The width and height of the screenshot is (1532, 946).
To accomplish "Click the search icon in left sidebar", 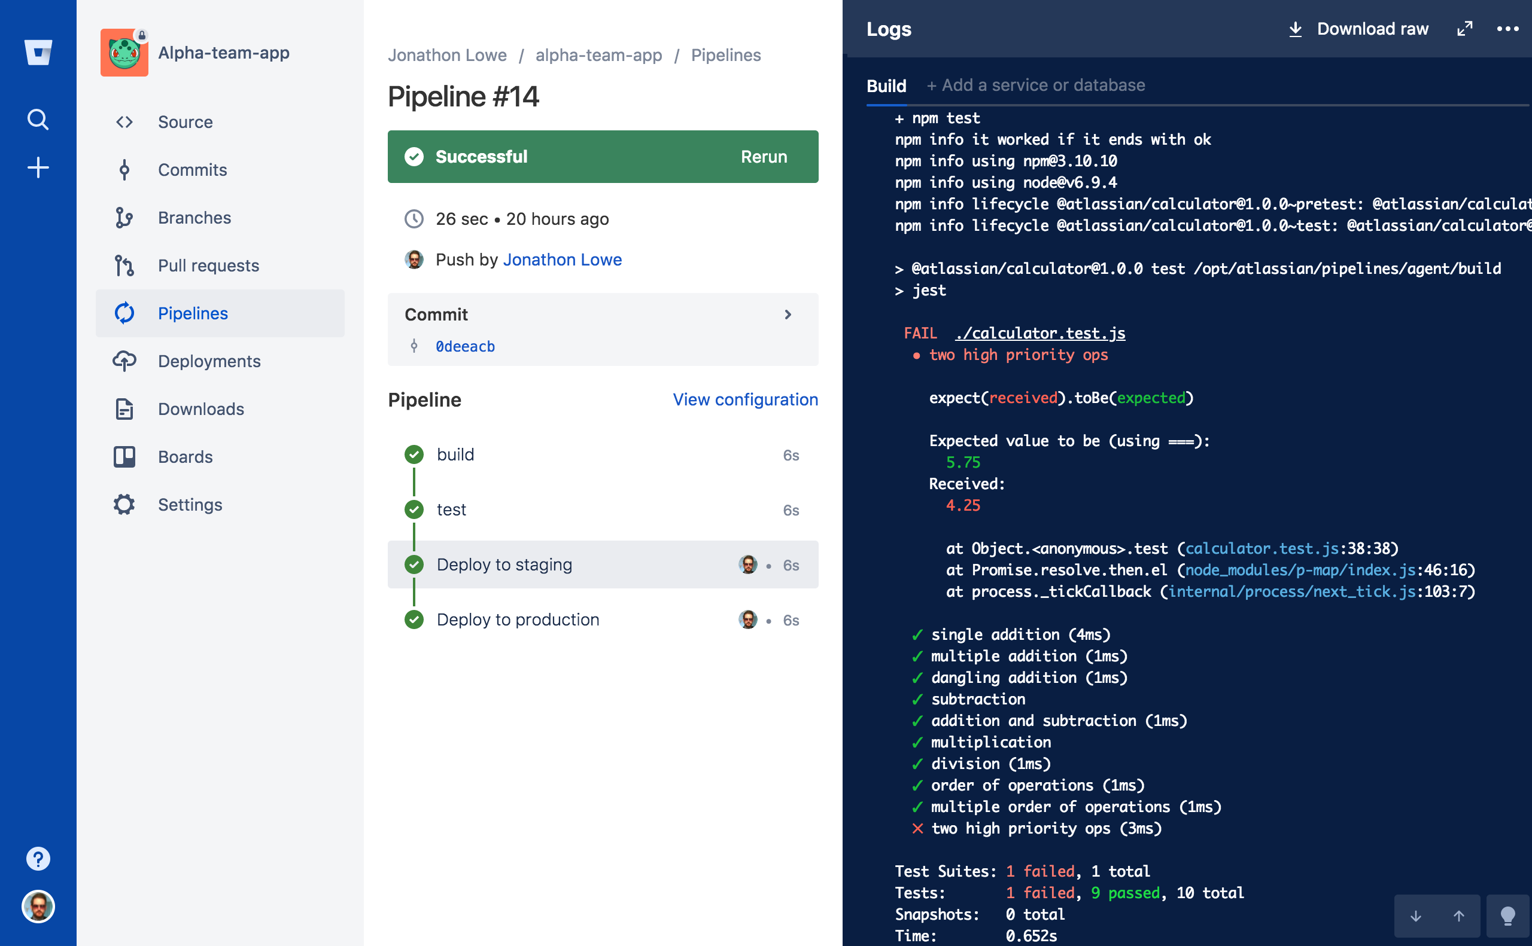I will point(38,120).
